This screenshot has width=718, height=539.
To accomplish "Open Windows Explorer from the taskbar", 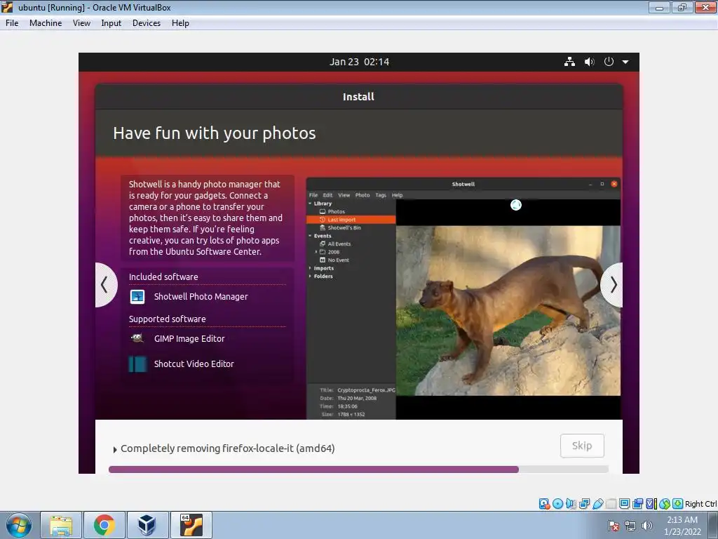I will 61,525.
